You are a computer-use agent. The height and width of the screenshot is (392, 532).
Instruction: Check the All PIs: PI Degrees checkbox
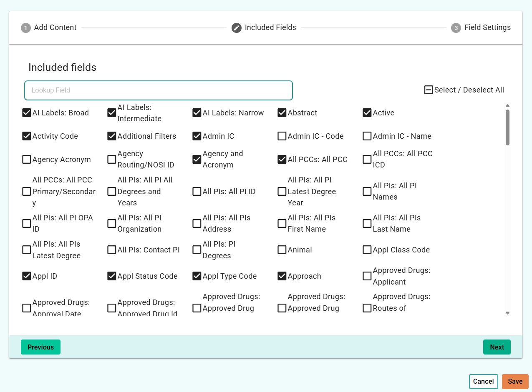tap(197, 250)
